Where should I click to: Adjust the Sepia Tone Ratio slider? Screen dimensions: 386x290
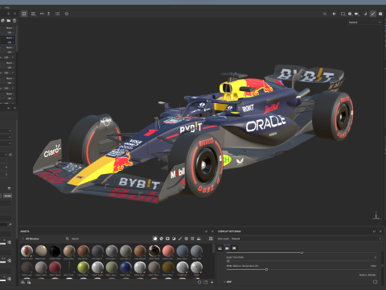click(x=302, y=261)
